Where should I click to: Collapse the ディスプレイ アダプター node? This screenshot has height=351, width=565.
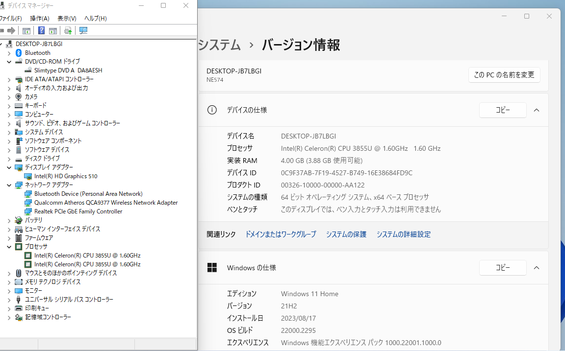(x=9, y=167)
